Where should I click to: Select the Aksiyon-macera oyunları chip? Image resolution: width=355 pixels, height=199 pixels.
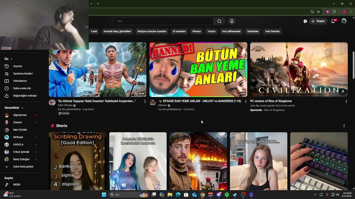(x=152, y=31)
